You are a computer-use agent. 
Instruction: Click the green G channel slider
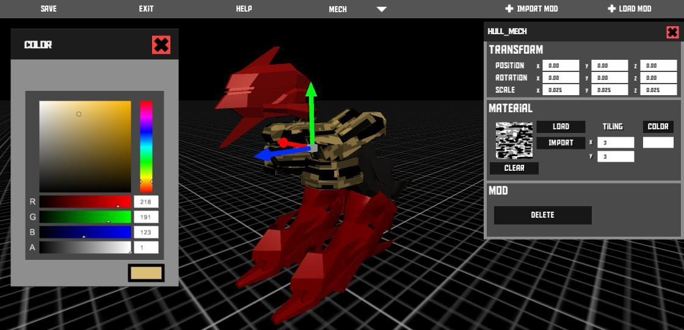tap(85, 217)
